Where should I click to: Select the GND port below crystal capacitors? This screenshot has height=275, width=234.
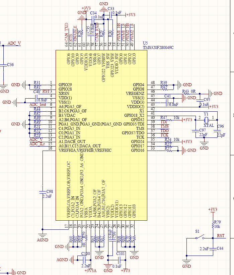pyautogui.click(x=204, y=146)
